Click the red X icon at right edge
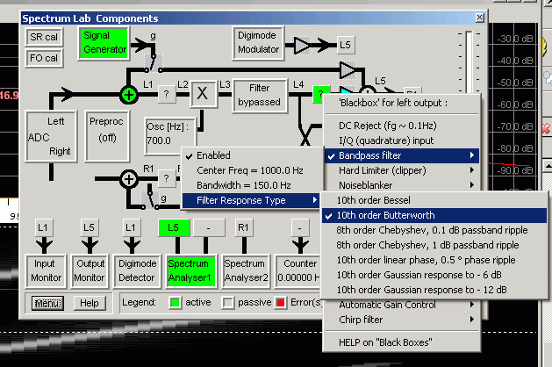Image resolution: width=552 pixels, height=367 pixels. (547, 129)
